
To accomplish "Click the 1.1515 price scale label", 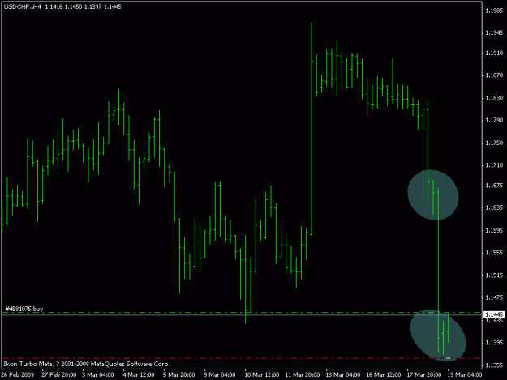I will coord(494,275).
